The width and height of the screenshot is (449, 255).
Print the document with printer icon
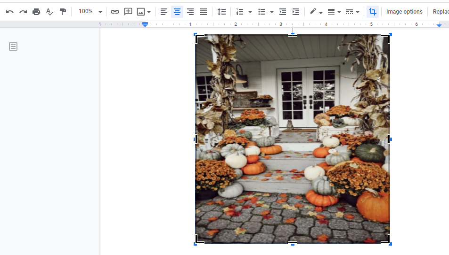[x=36, y=12]
